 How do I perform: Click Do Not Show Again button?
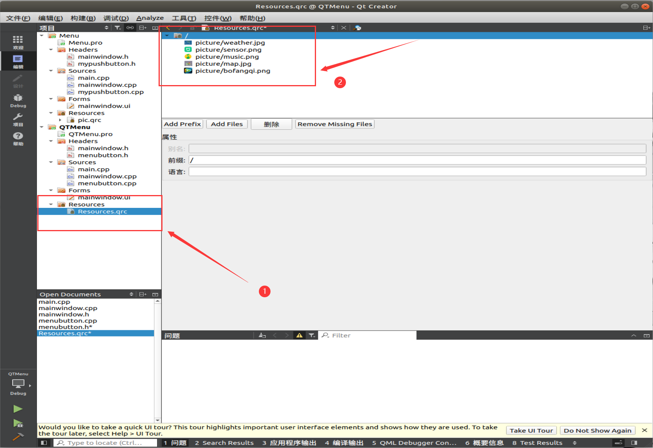[x=597, y=431]
